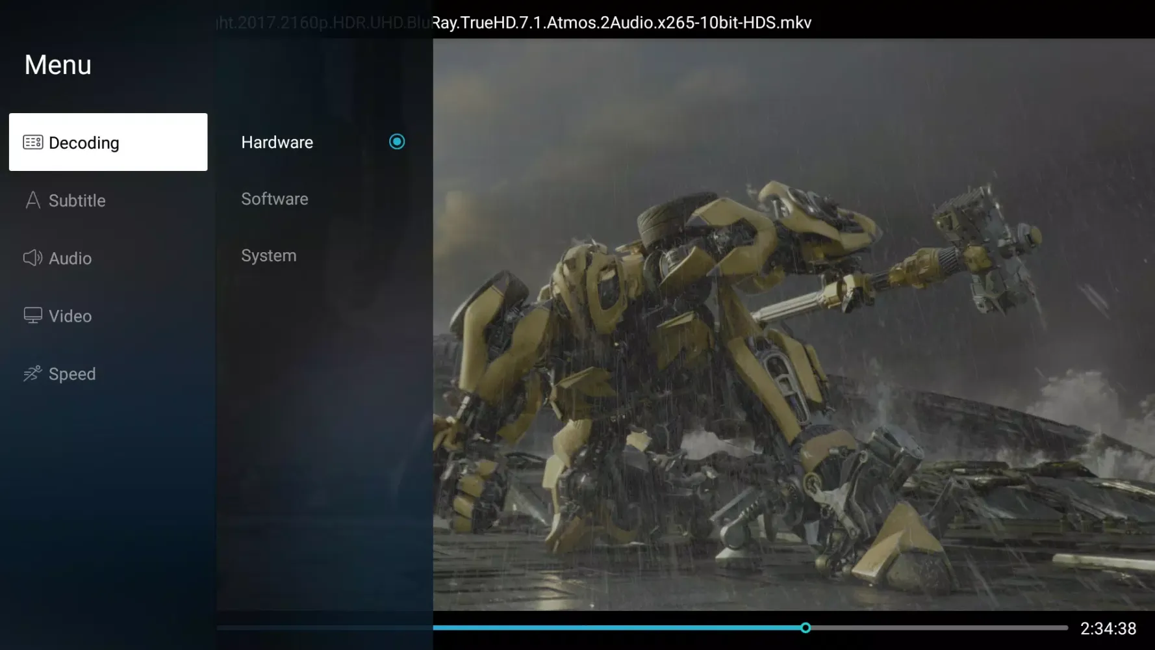The width and height of the screenshot is (1155, 650).
Task: Click the Subtitle letter A icon
Action: pyautogui.click(x=33, y=200)
